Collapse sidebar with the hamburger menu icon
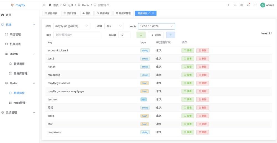The image size is (277, 143). coord(44,5)
